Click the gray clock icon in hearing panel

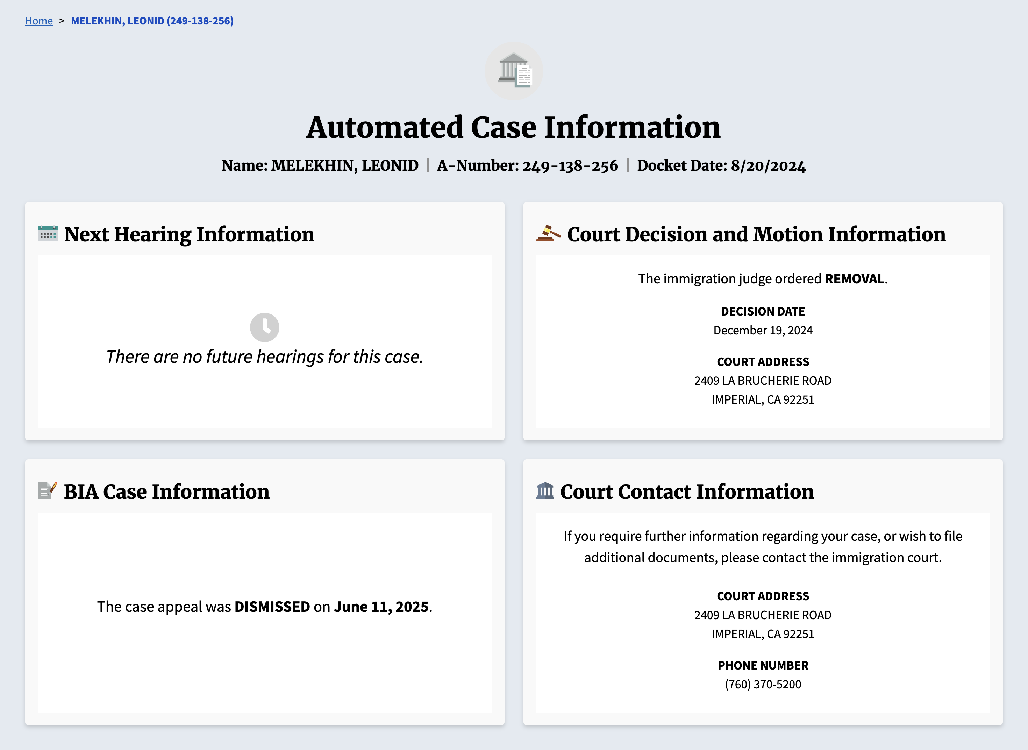click(264, 327)
